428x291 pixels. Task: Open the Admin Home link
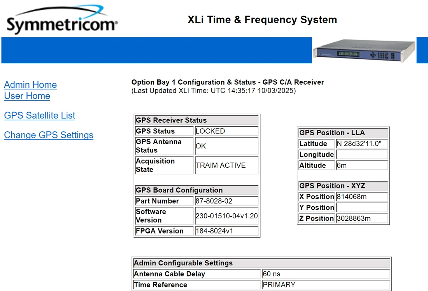30,85
